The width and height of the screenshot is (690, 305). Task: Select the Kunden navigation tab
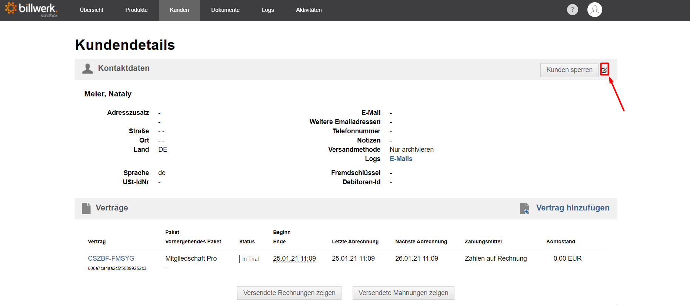point(179,10)
